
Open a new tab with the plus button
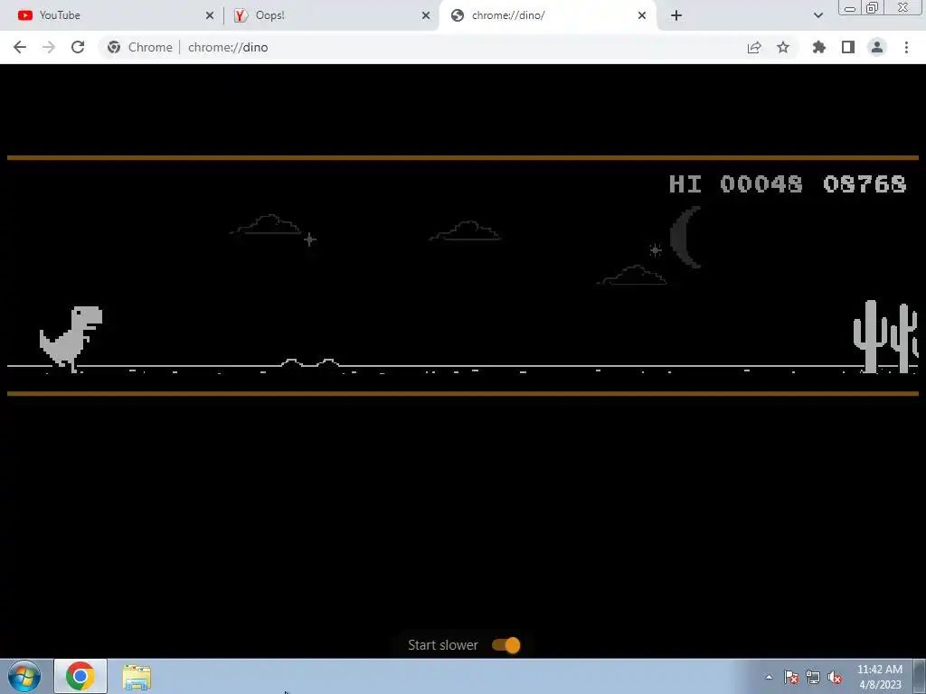[x=676, y=15]
